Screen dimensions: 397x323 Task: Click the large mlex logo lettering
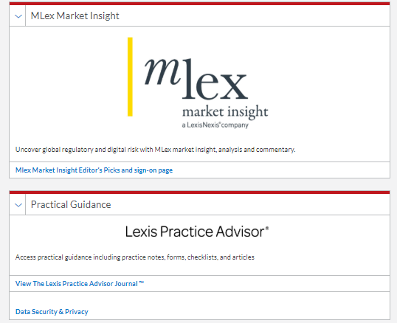click(196, 79)
